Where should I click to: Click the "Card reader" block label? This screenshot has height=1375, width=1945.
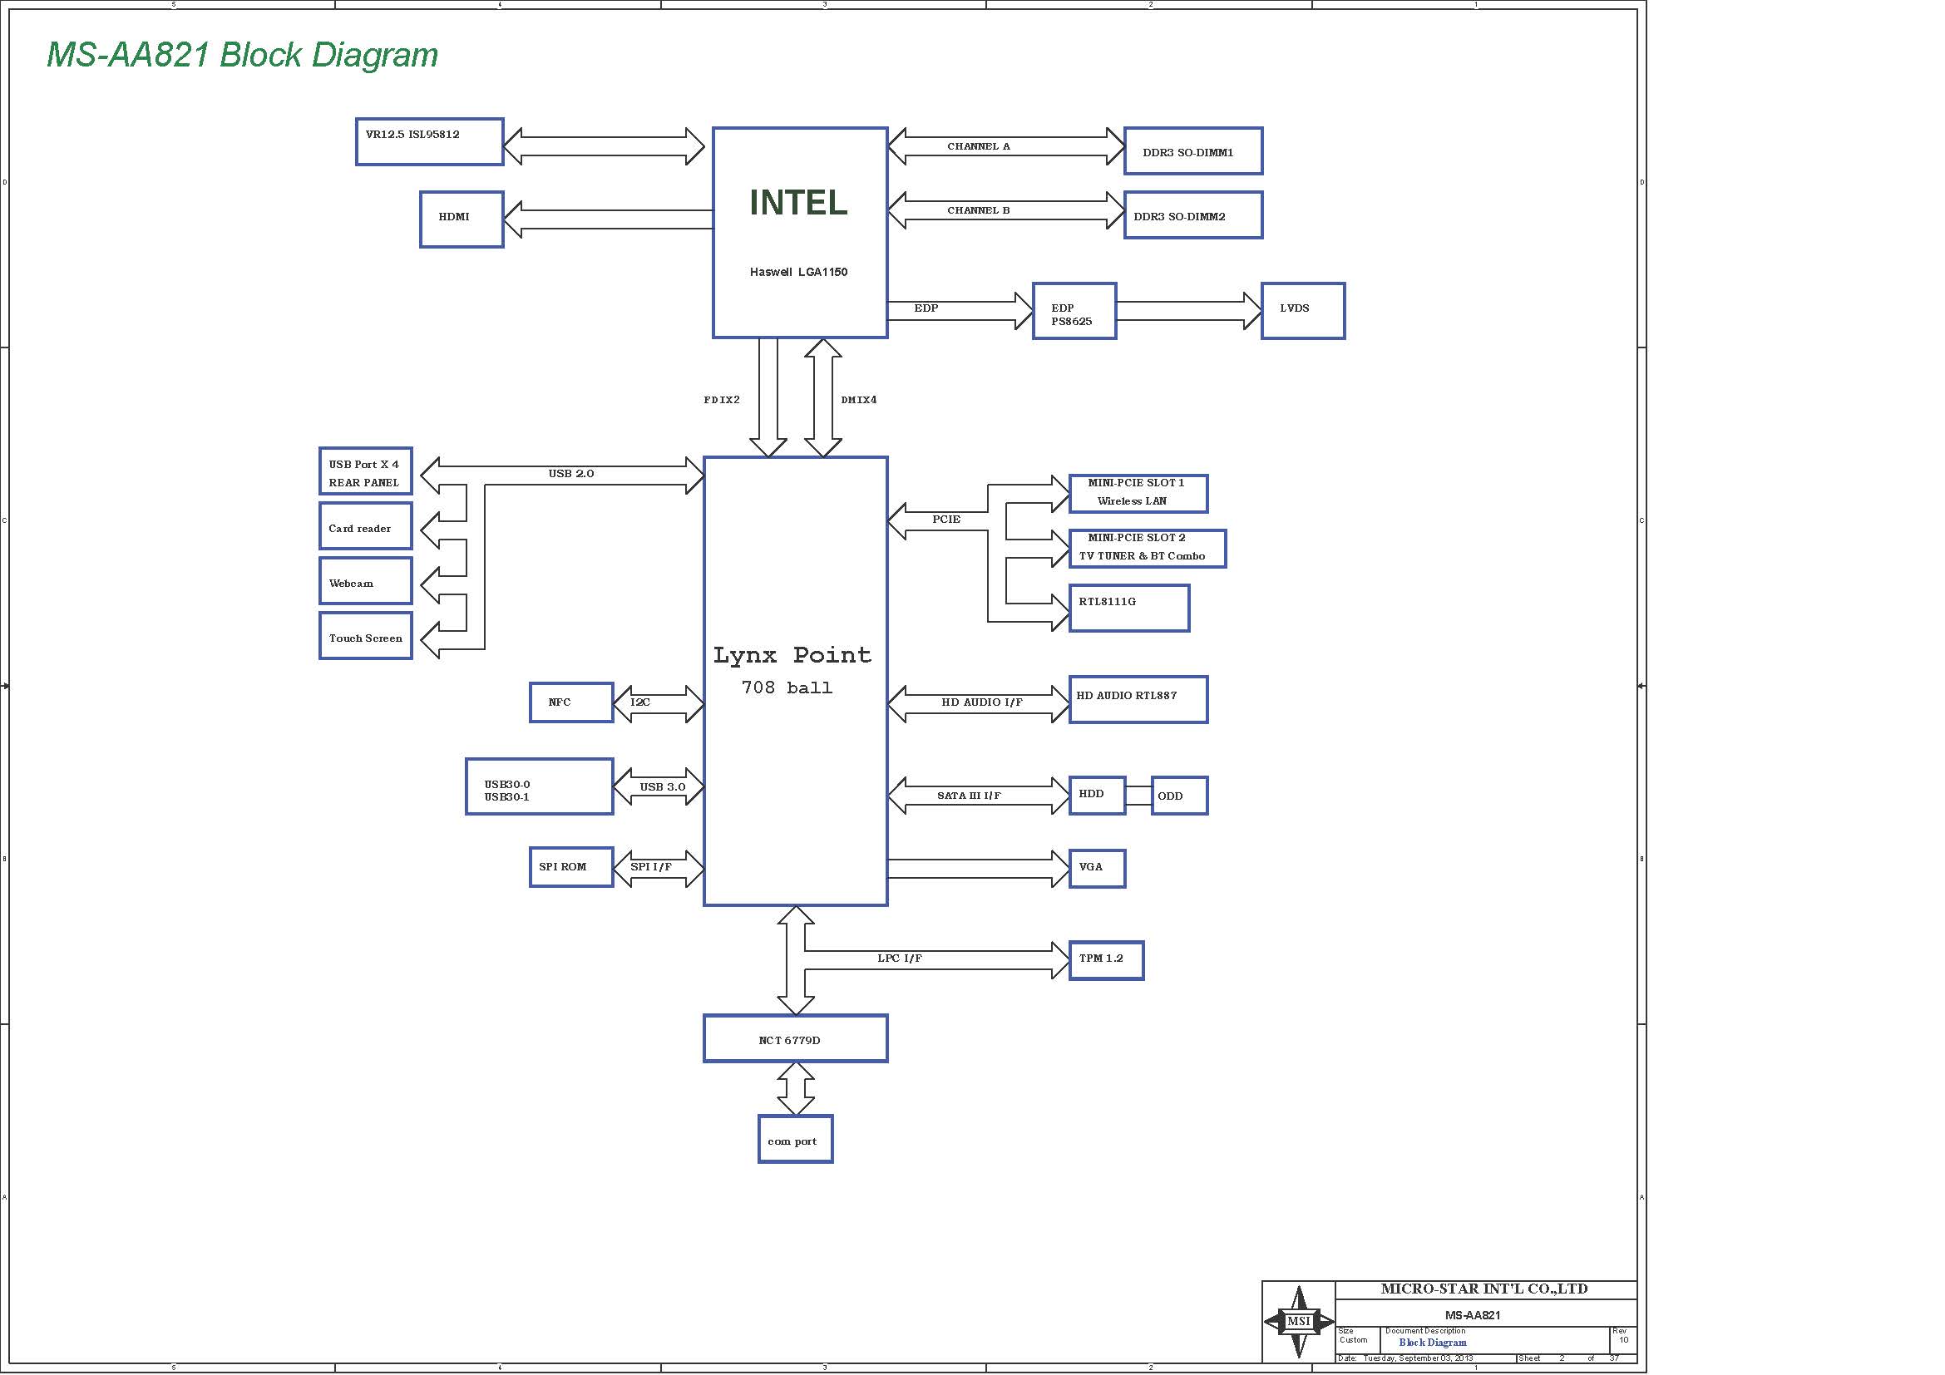point(360,529)
